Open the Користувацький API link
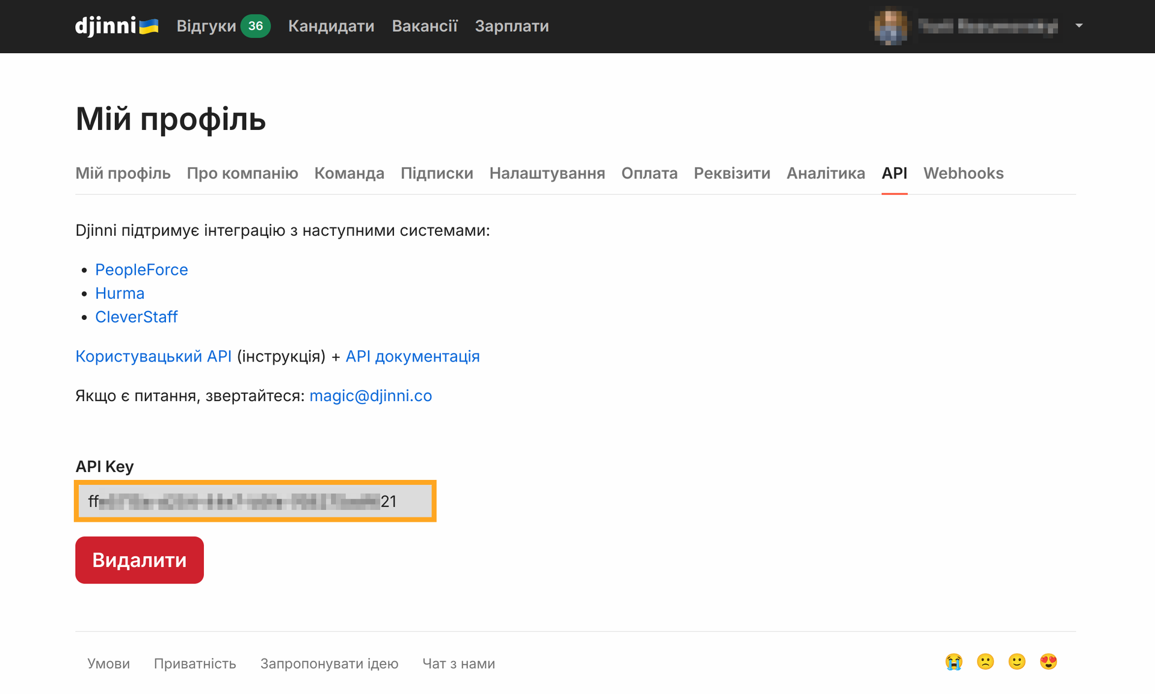 pos(153,356)
